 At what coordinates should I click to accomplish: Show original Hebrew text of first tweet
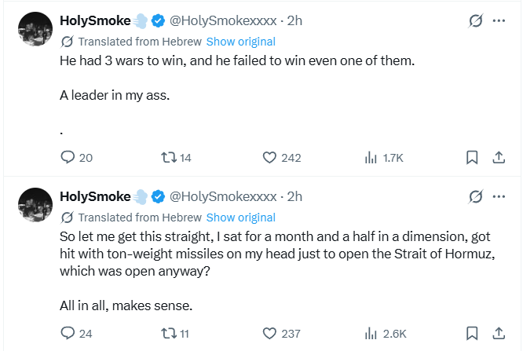click(240, 42)
